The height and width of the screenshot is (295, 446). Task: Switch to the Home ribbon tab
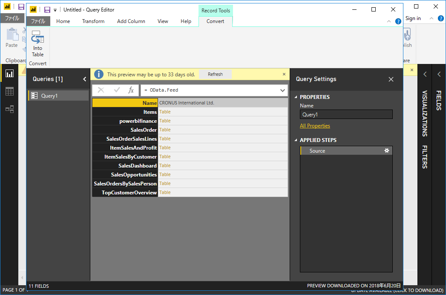pos(63,21)
